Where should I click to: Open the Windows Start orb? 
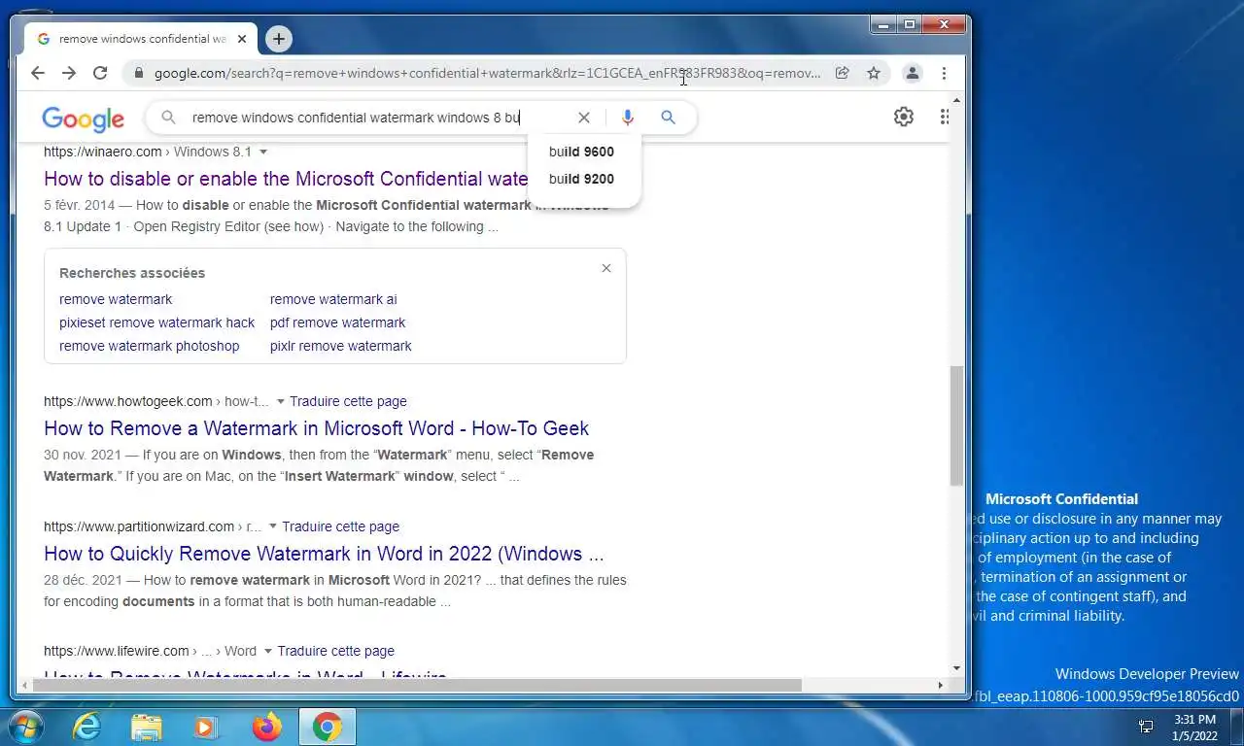click(25, 727)
